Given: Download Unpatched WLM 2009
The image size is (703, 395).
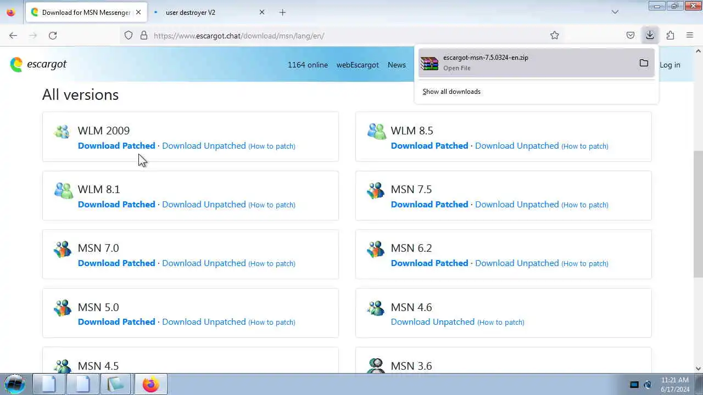Looking at the screenshot, I should point(204,146).
